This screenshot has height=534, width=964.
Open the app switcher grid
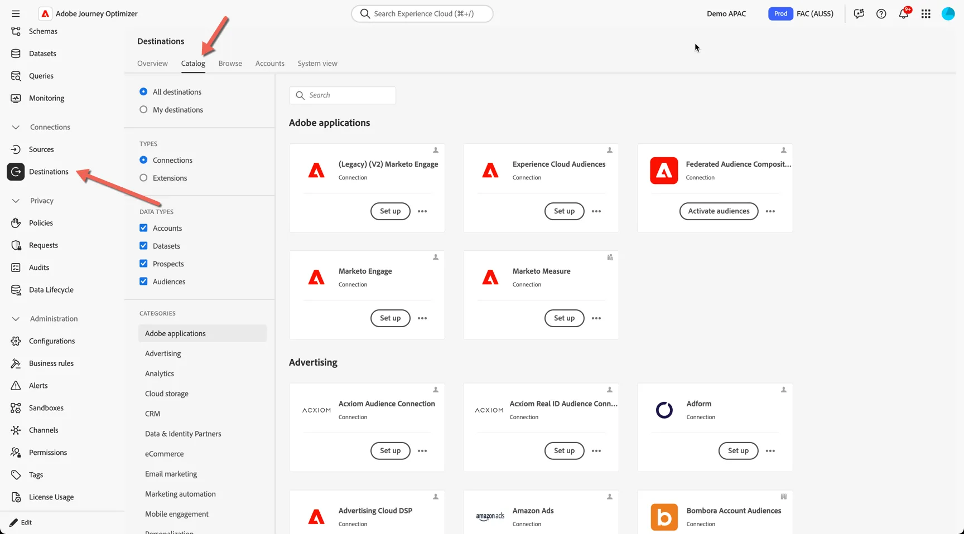click(926, 14)
